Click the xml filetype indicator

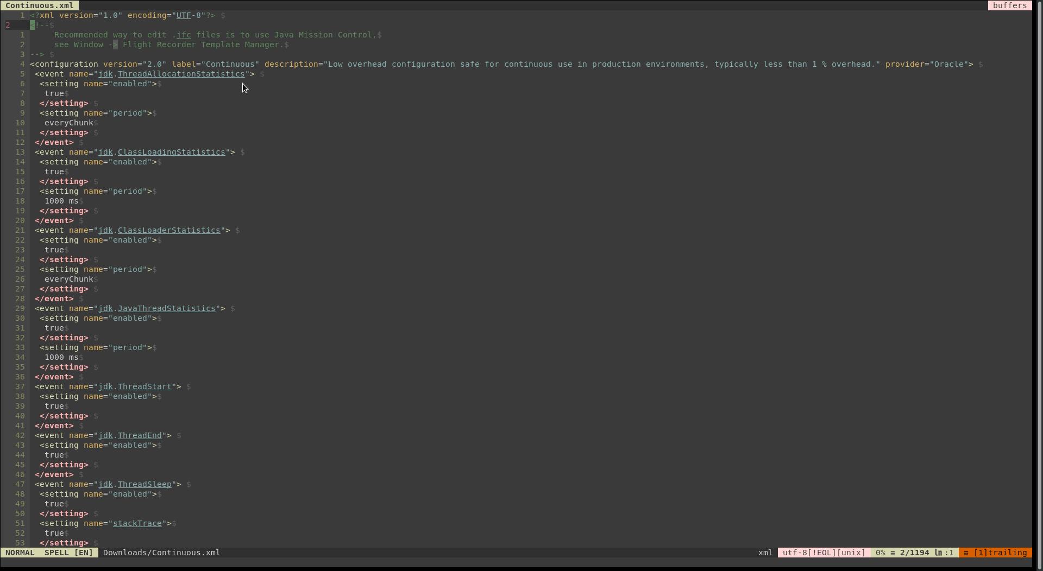click(765, 553)
